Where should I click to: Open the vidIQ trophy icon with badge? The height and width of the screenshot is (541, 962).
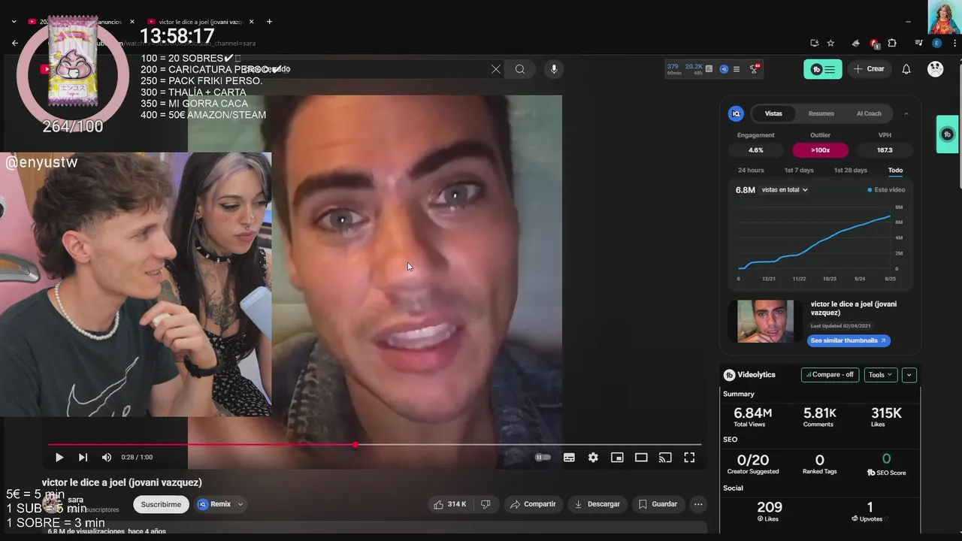click(754, 68)
